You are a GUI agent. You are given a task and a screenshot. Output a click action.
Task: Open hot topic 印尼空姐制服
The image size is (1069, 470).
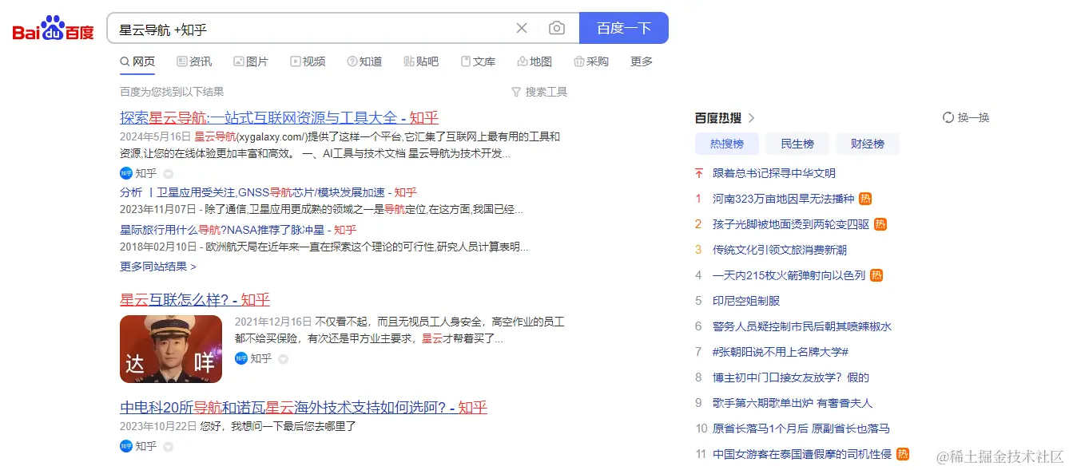coord(746,301)
